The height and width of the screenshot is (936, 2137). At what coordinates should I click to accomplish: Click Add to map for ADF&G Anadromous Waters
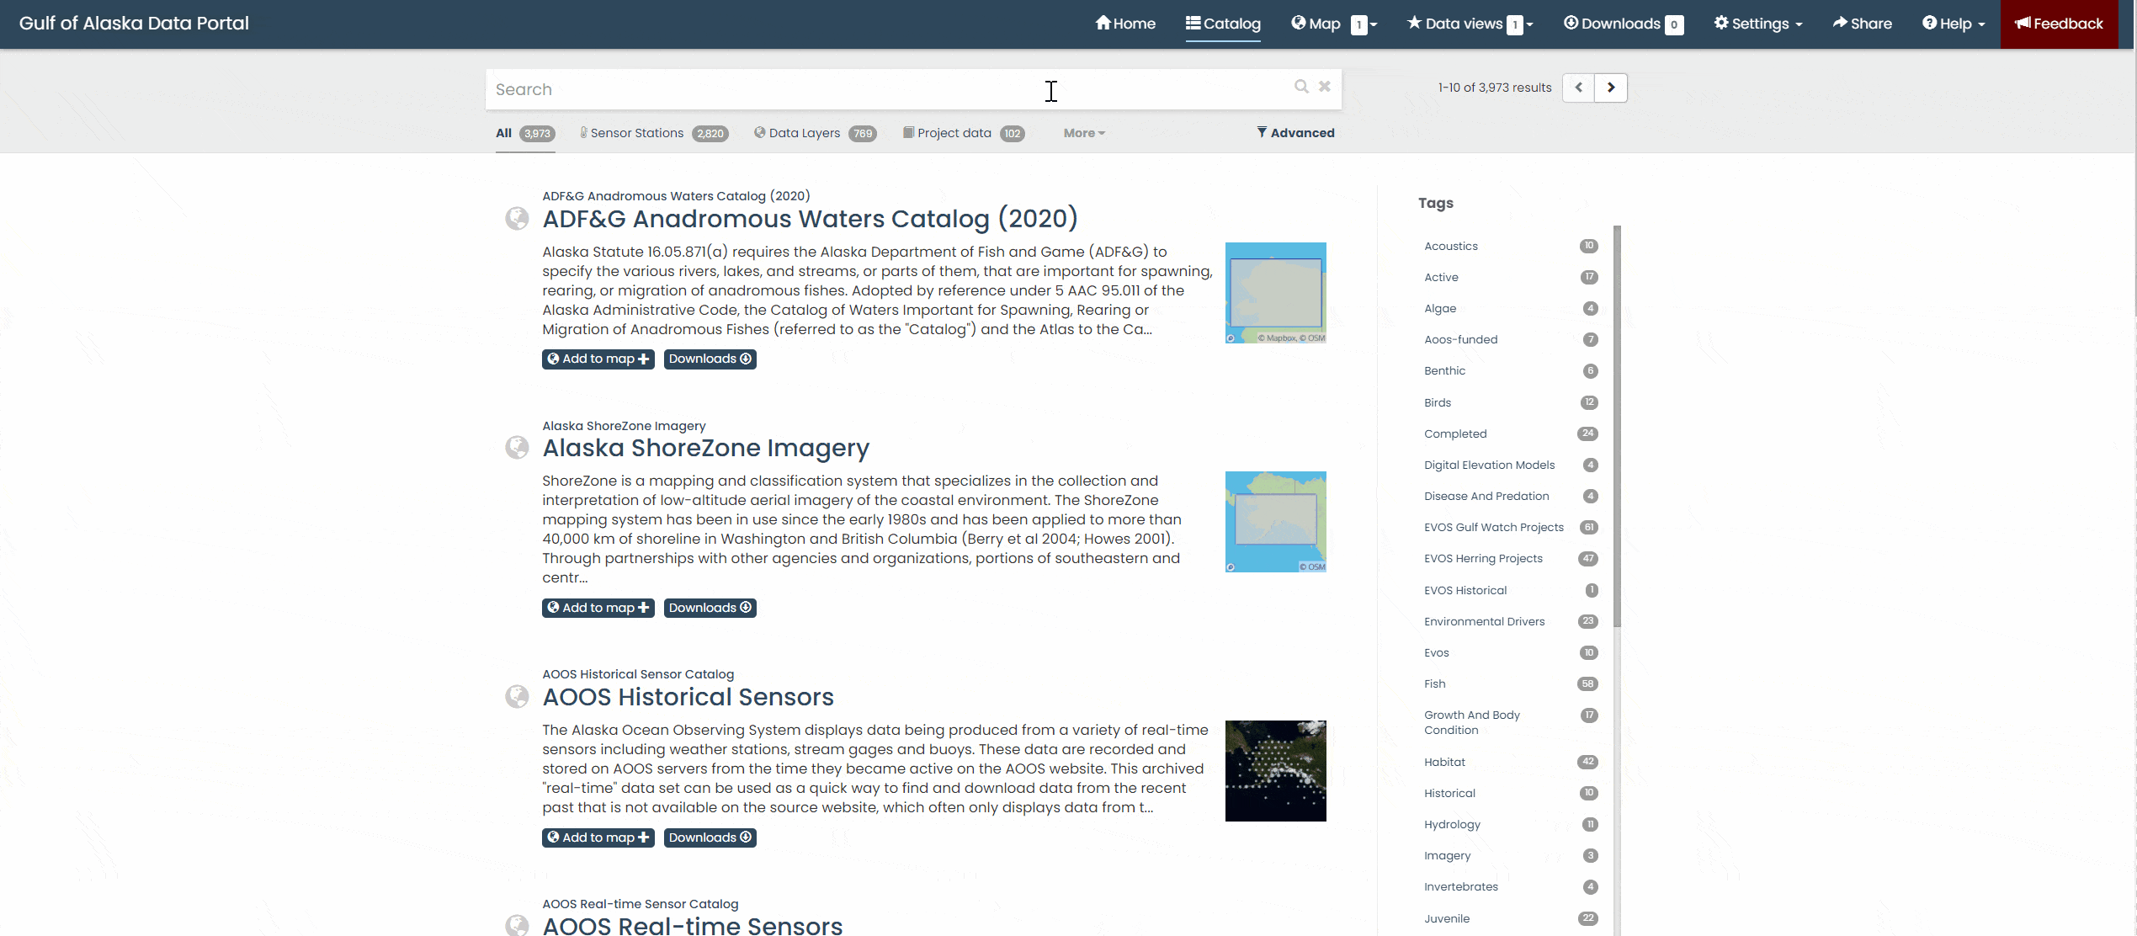coord(596,359)
